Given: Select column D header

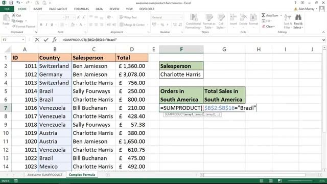Looking at the screenshot, I should tap(132, 50).
